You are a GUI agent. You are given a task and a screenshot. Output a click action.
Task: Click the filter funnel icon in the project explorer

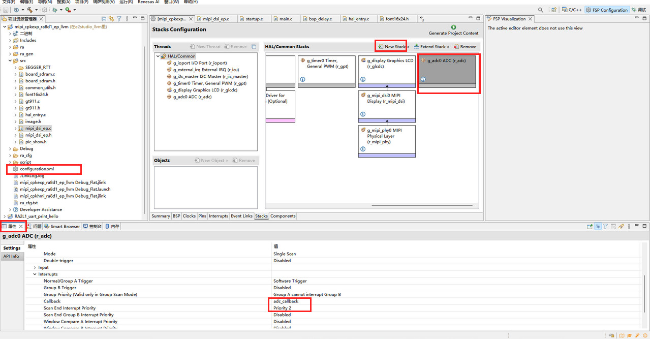pyautogui.click(x=119, y=19)
